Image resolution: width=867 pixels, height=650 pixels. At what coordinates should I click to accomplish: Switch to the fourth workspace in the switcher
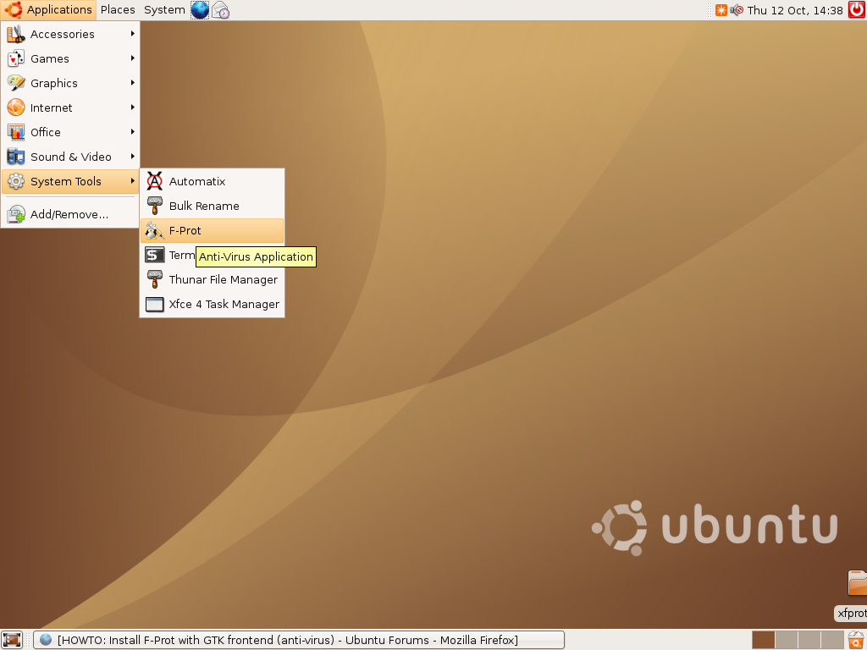click(x=832, y=640)
